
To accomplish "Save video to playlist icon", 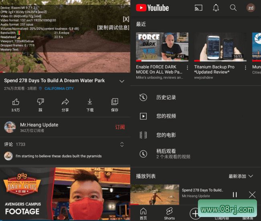I will point(115,102).
